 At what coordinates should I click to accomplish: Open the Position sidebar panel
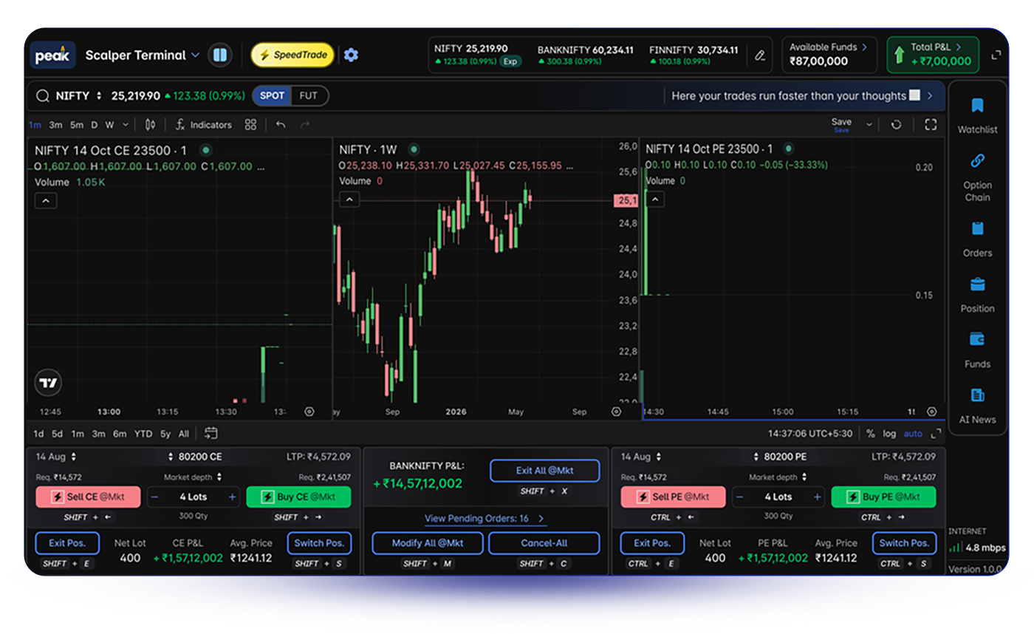click(x=977, y=295)
